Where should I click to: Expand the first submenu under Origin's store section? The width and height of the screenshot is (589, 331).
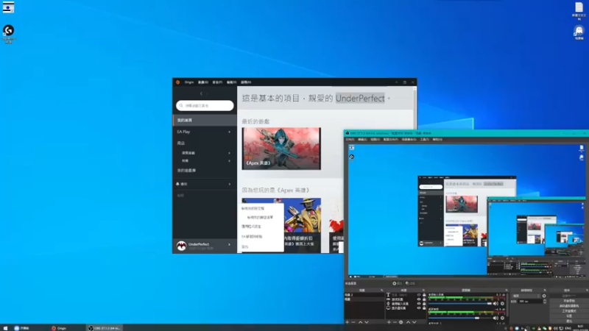pos(229,153)
